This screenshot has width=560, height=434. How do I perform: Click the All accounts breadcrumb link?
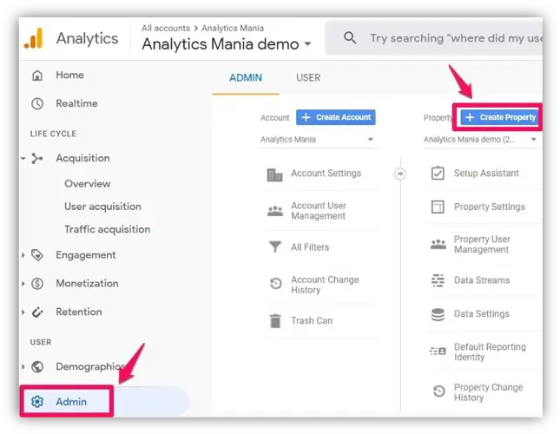pyautogui.click(x=166, y=28)
